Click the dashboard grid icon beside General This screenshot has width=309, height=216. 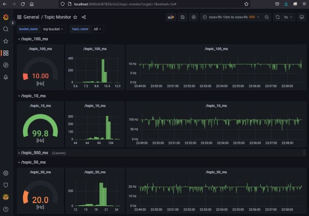click(x=19, y=17)
